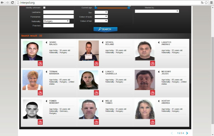Open the Sex dropdown

pyautogui.click(x=101, y=12)
